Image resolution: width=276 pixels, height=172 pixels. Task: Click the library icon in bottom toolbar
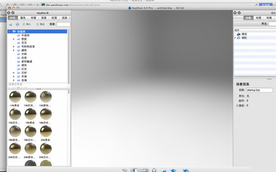[x=135, y=170]
